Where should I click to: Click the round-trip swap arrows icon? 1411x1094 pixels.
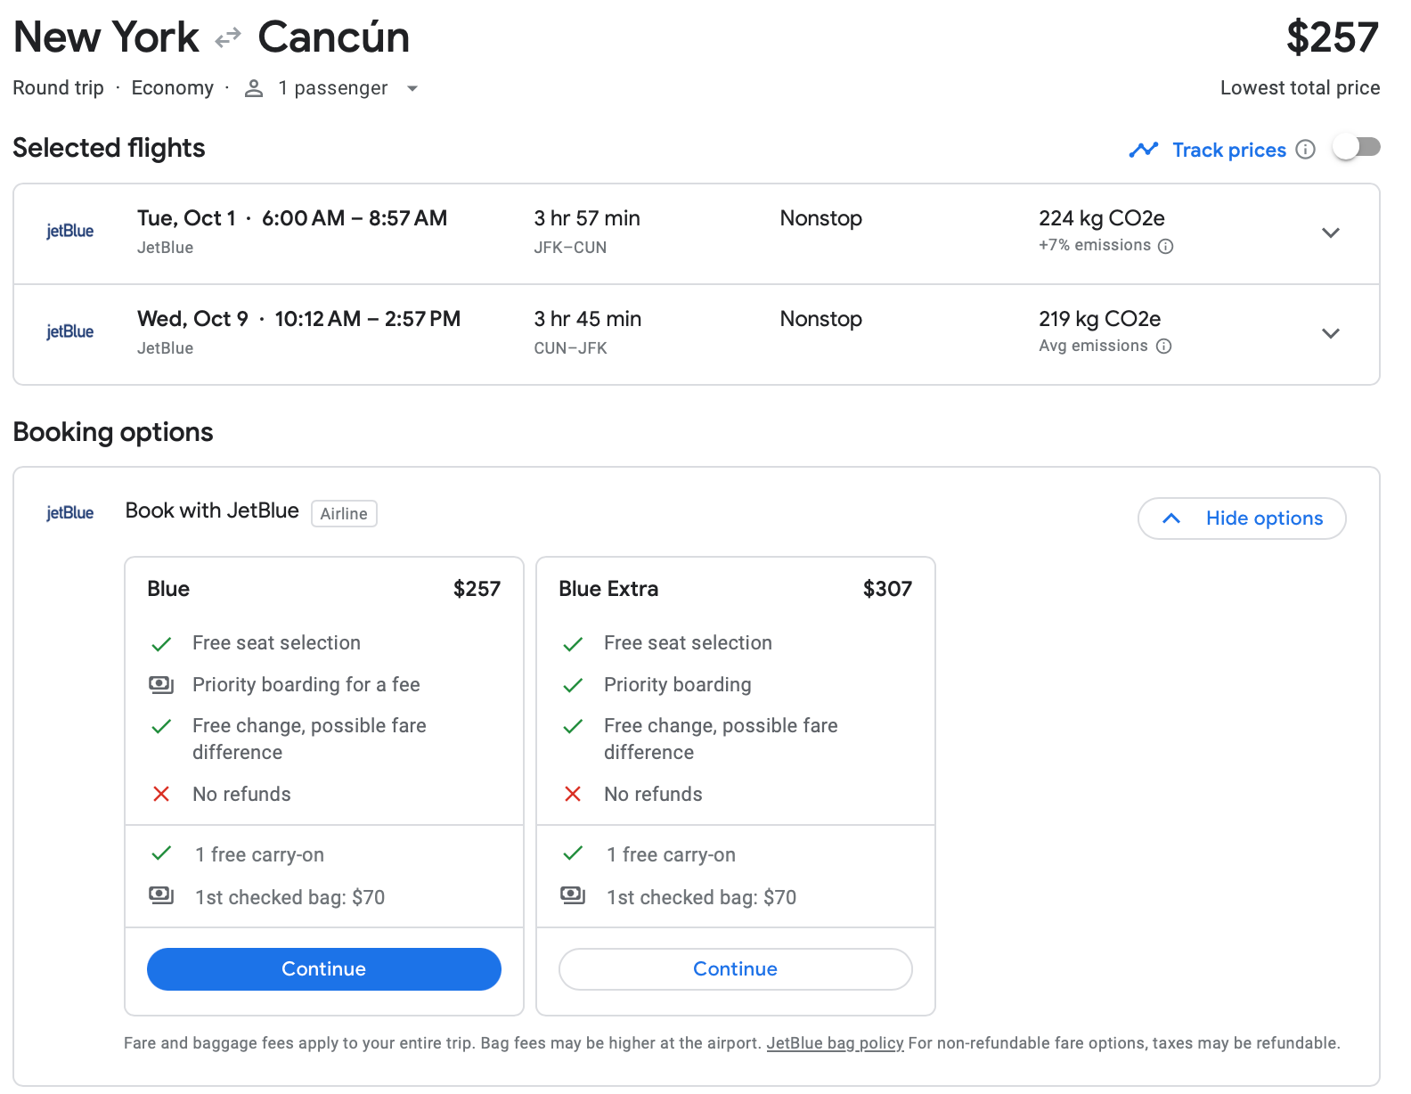coord(228,37)
